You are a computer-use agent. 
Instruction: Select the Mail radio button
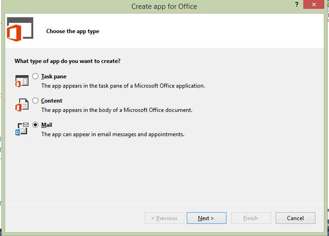[x=35, y=125]
